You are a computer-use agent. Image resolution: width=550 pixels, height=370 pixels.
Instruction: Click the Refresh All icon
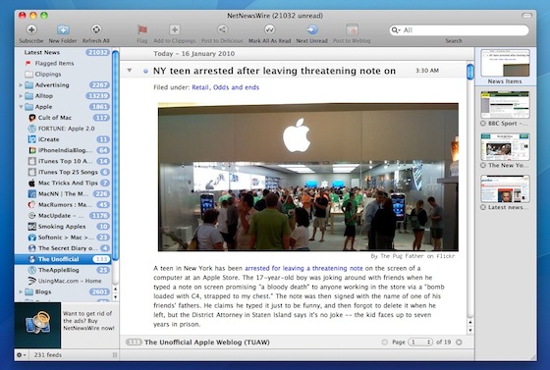(96, 29)
